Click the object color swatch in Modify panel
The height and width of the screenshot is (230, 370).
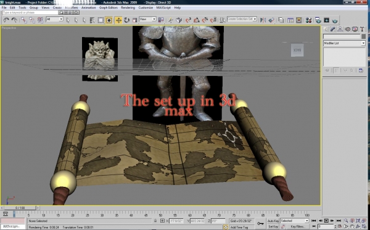pos(363,36)
